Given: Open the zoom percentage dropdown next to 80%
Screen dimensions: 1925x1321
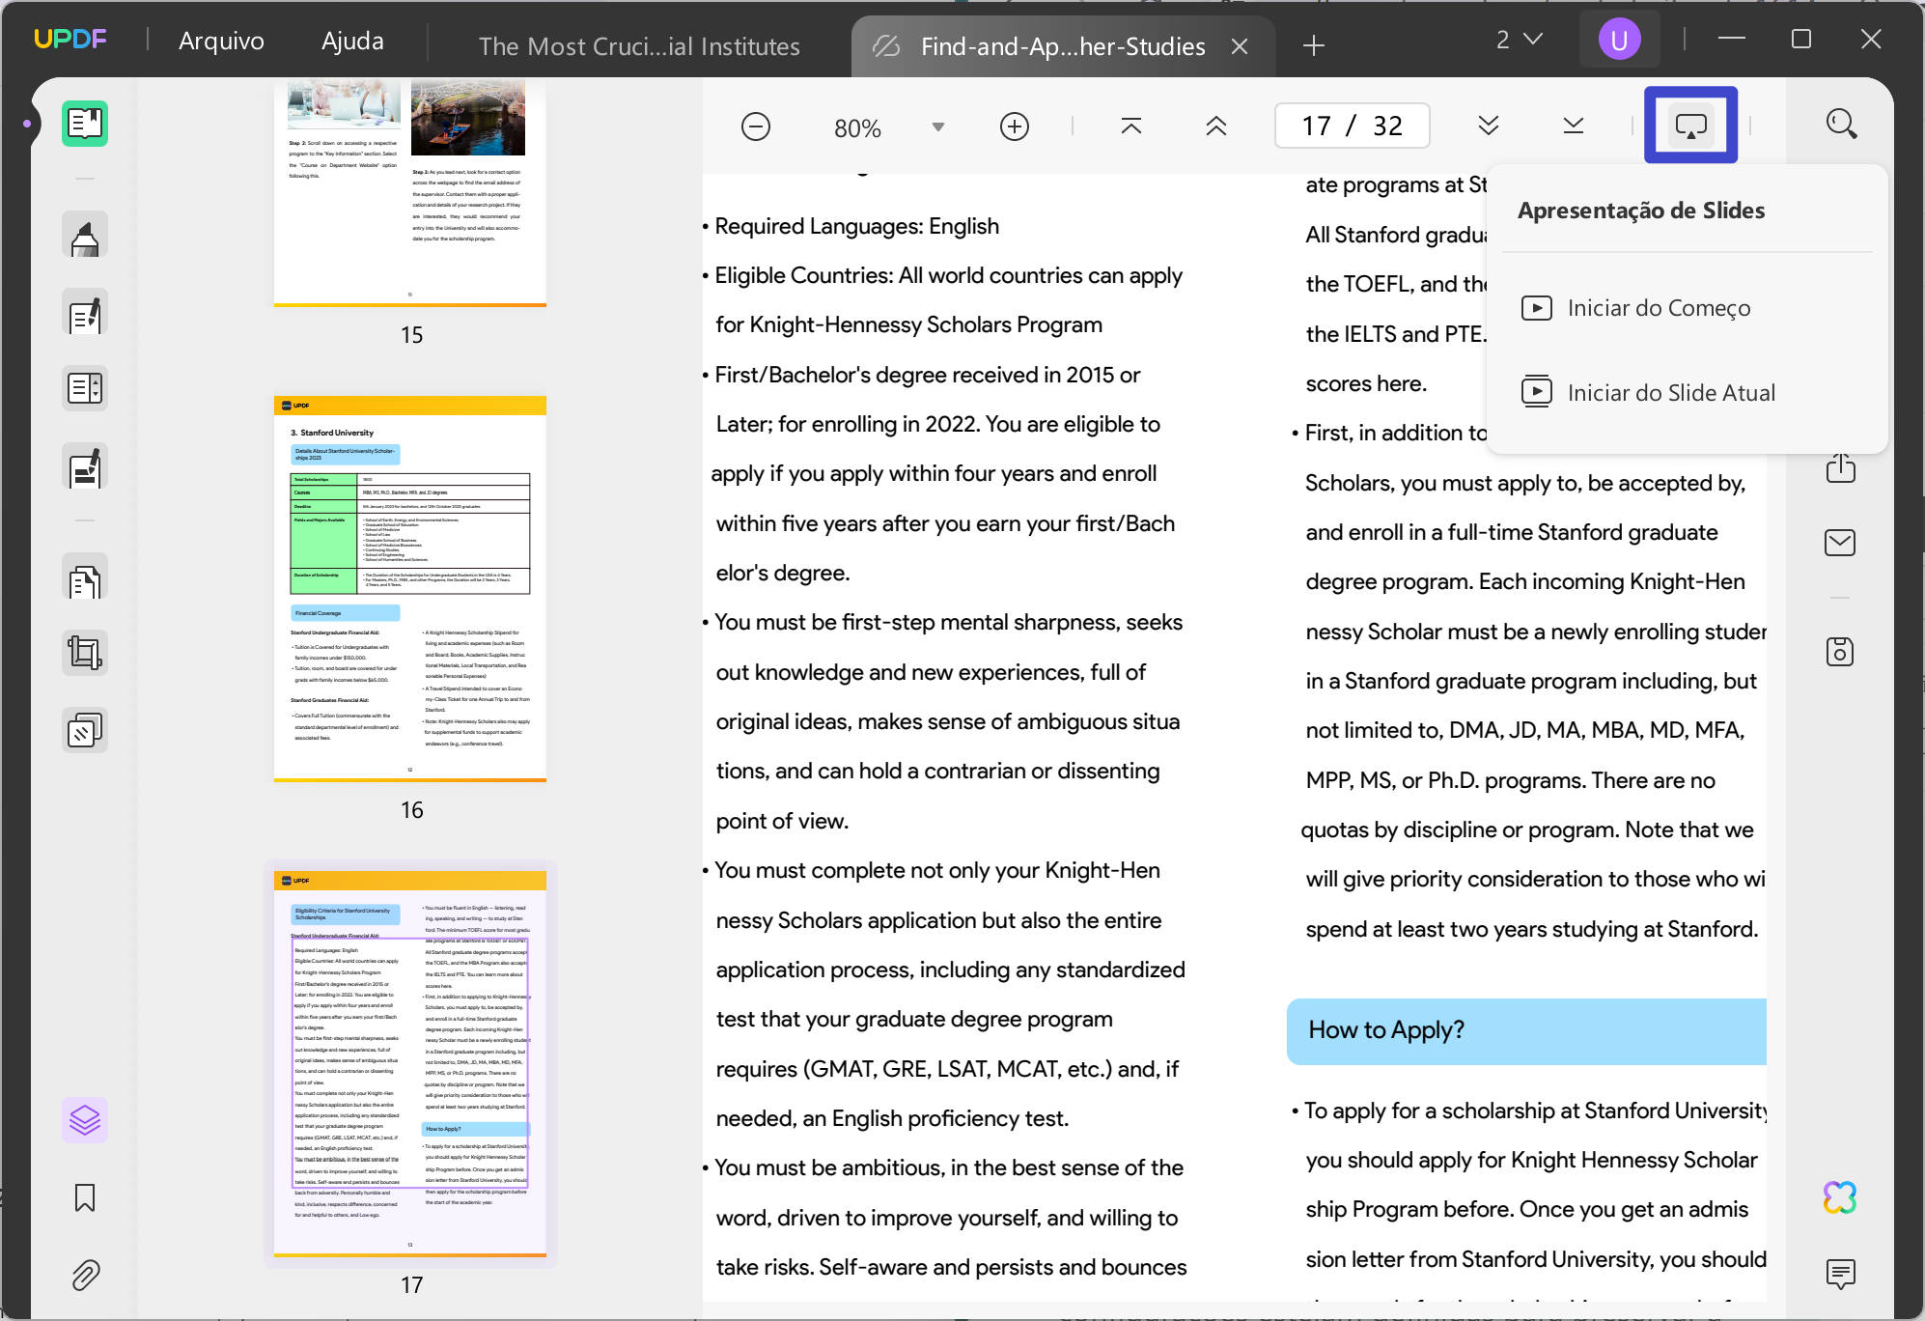Looking at the screenshot, I should pos(935,126).
